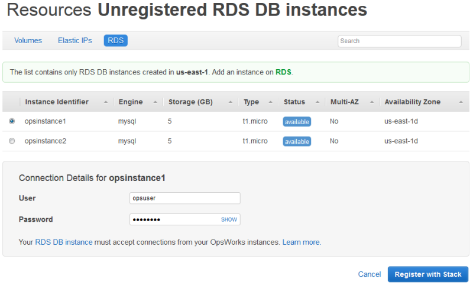473x285 pixels.
Task: Click the Instance Identifier column header
Action: (57, 102)
